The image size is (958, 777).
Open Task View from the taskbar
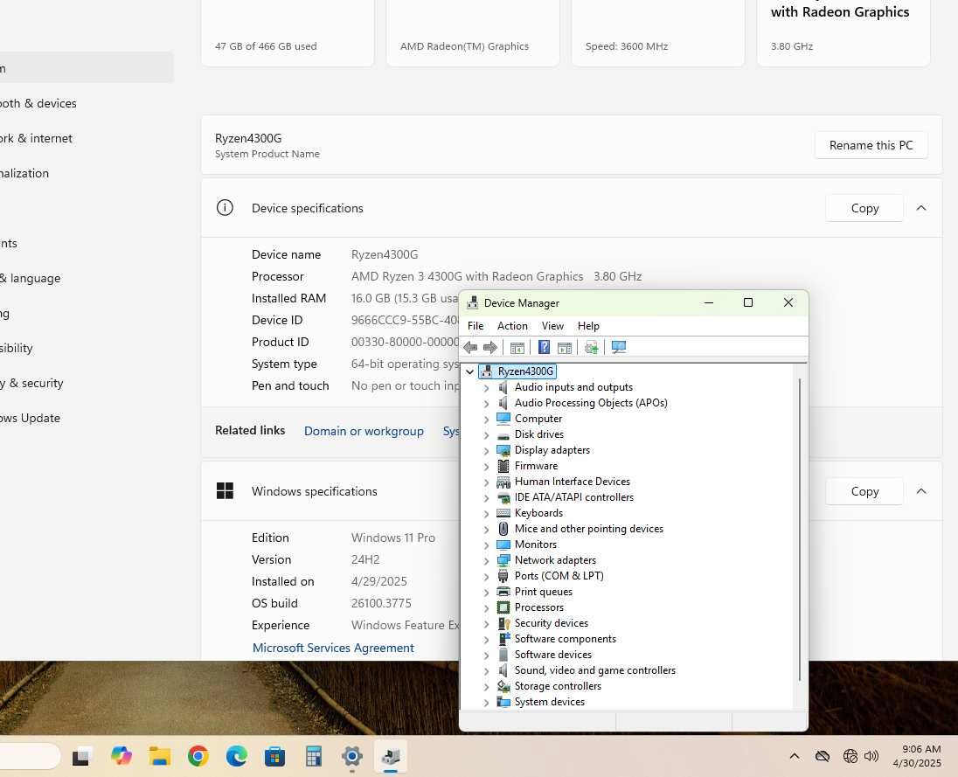point(81,757)
